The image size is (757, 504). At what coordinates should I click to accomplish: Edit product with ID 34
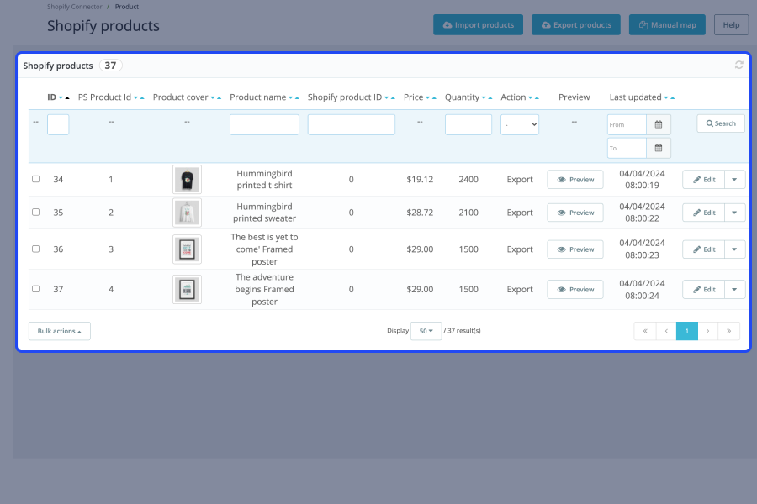pos(704,180)
